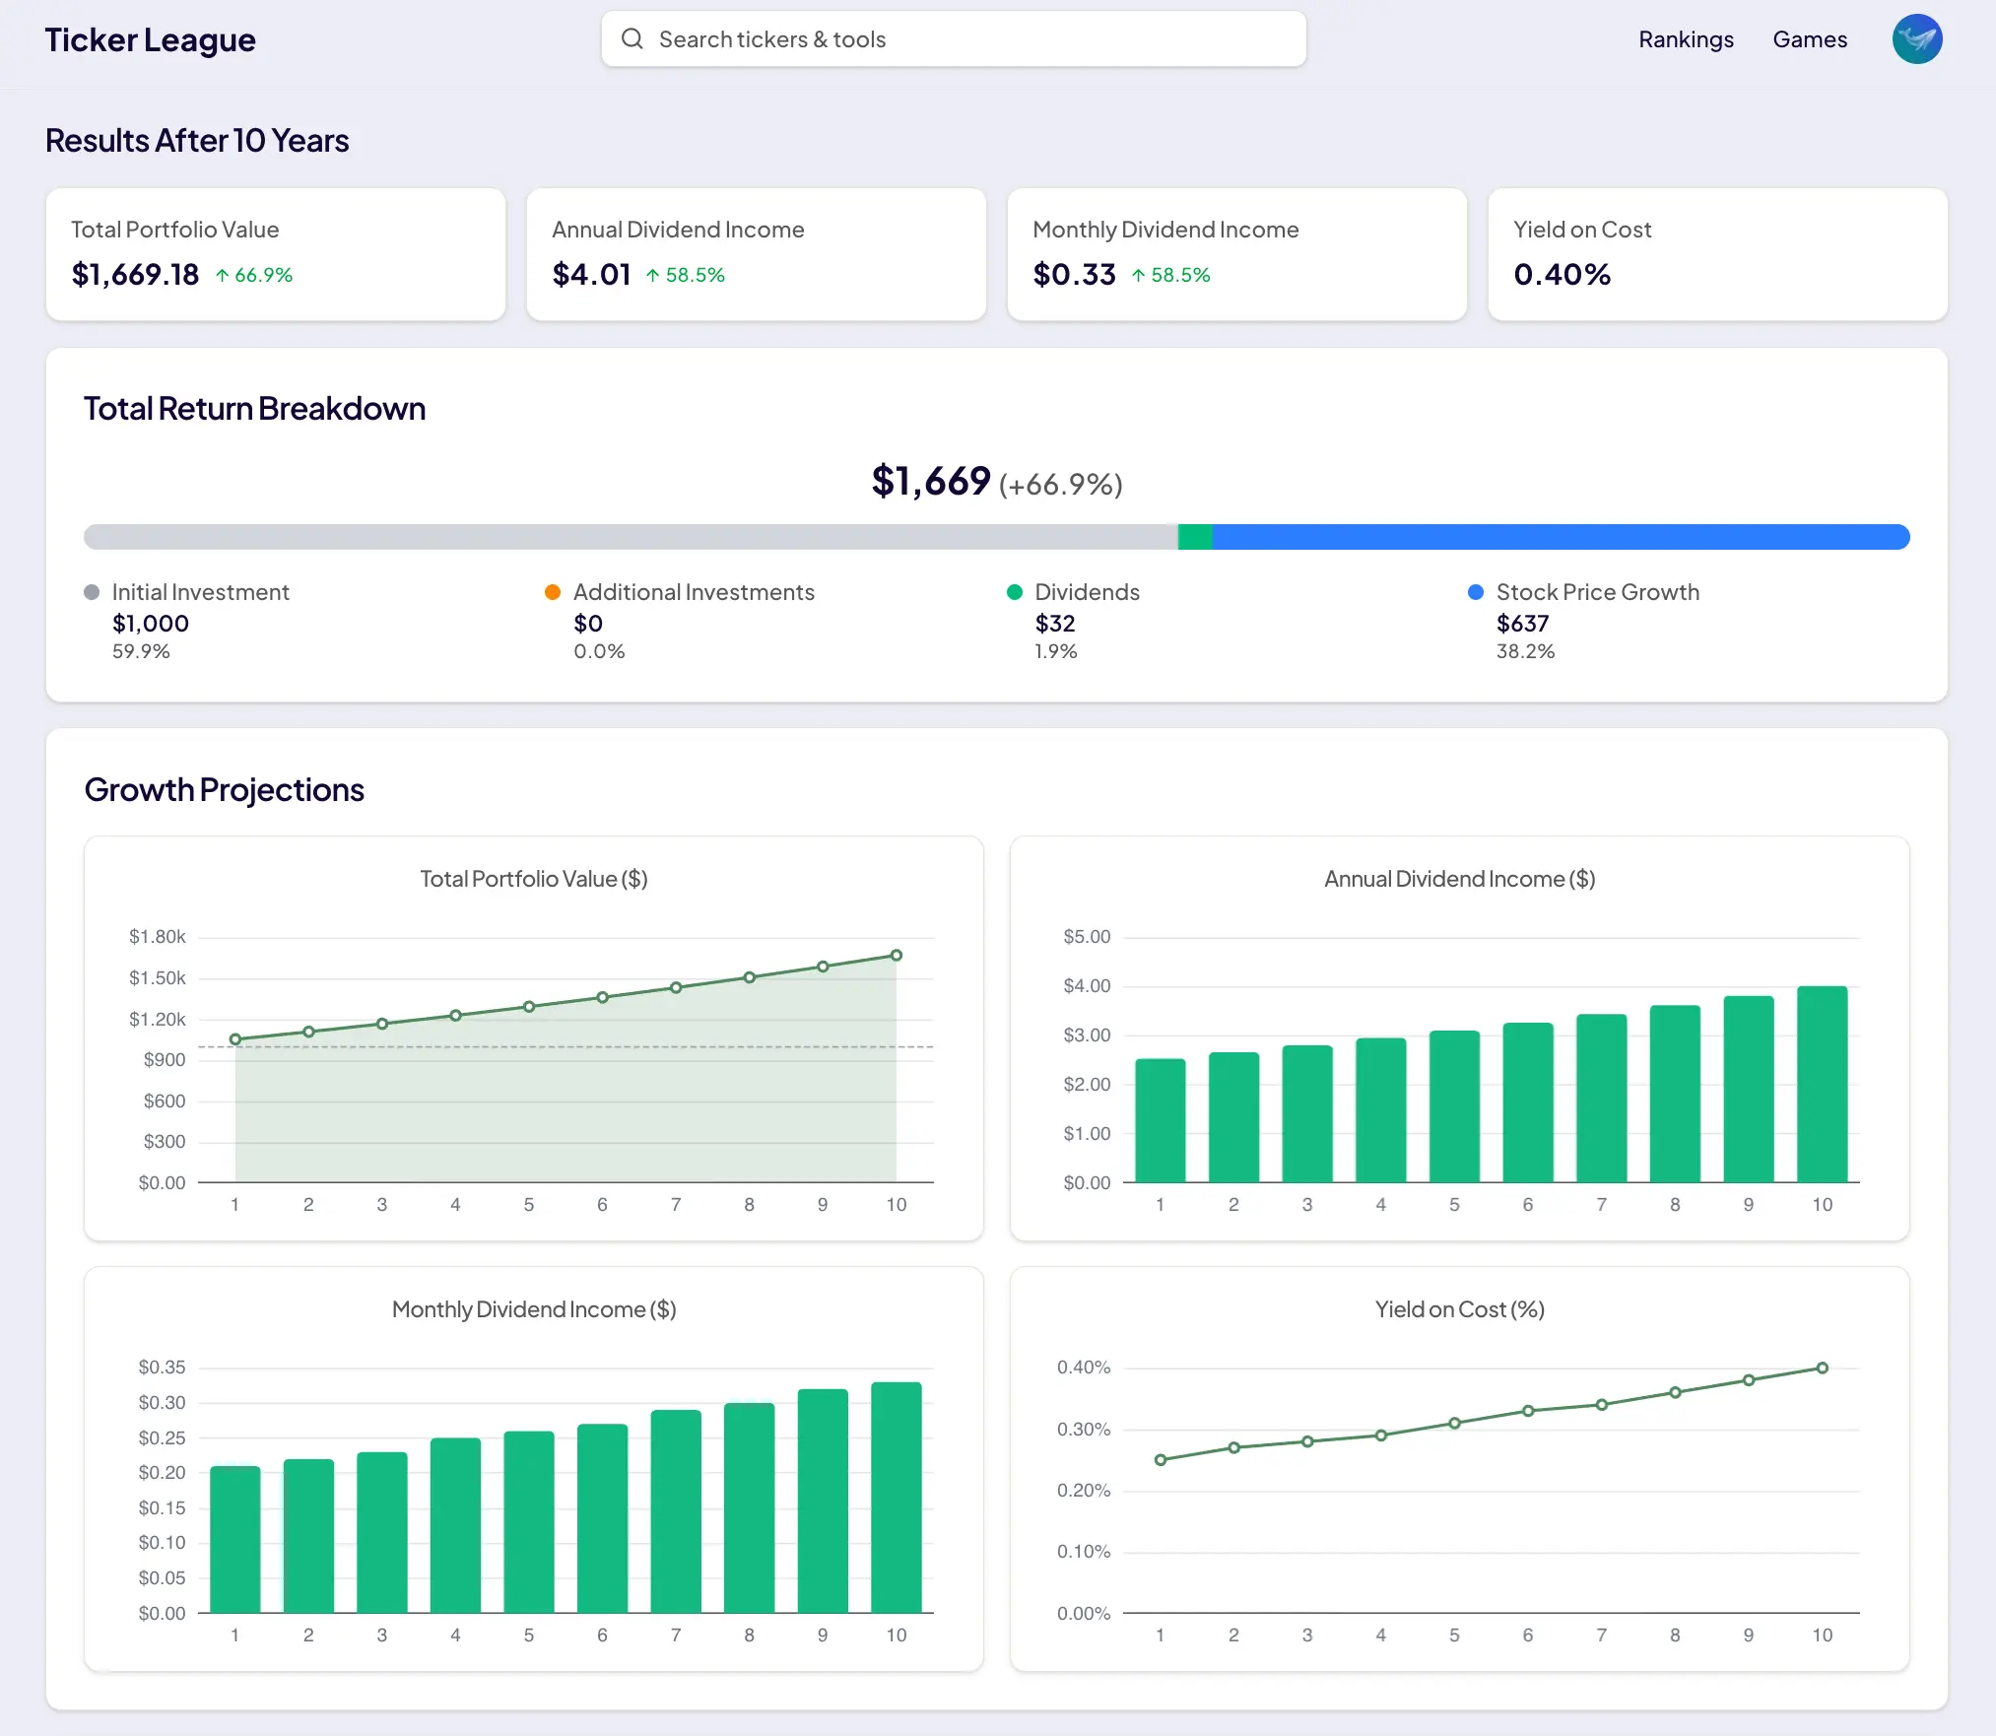
Task: Open the user profile avatar
Action: [1916, 39]
